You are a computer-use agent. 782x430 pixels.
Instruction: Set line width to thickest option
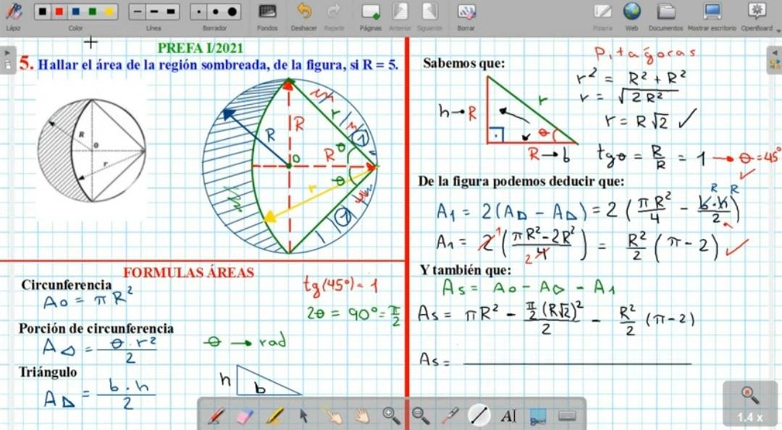coord(171,12)
